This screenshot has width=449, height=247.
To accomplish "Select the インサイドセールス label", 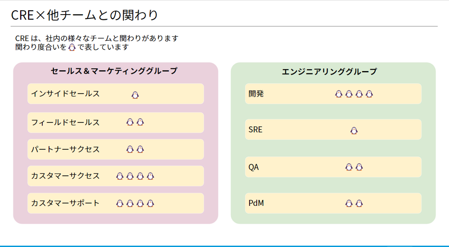I will 65,93.
